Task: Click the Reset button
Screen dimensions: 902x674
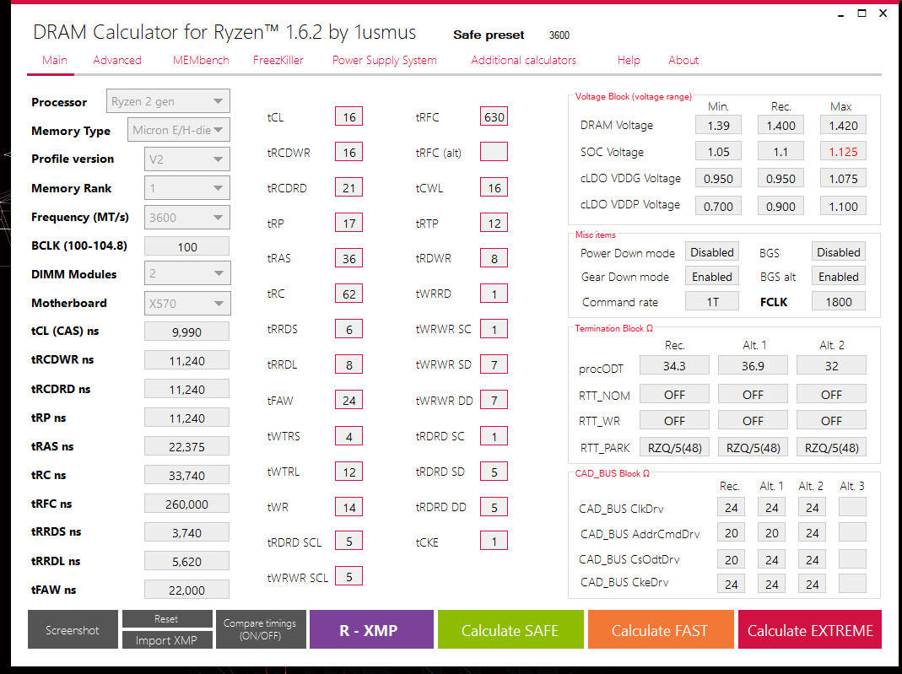Action: pos(167,619)
